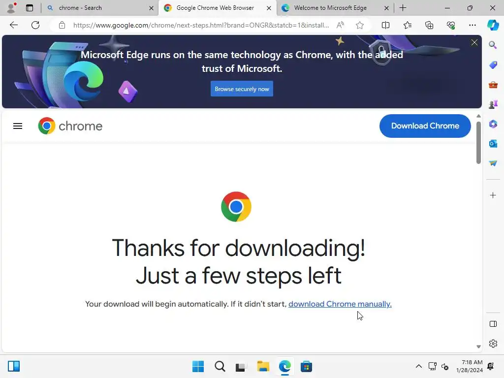Open File Explorer from taskbar
Viewport: 504px width, 378px height.
pos(263,366)
